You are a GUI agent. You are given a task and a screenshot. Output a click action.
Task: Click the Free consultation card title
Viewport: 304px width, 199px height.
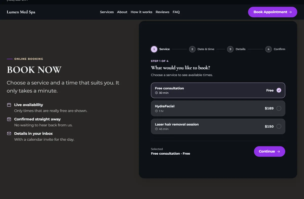pos(169,88)
